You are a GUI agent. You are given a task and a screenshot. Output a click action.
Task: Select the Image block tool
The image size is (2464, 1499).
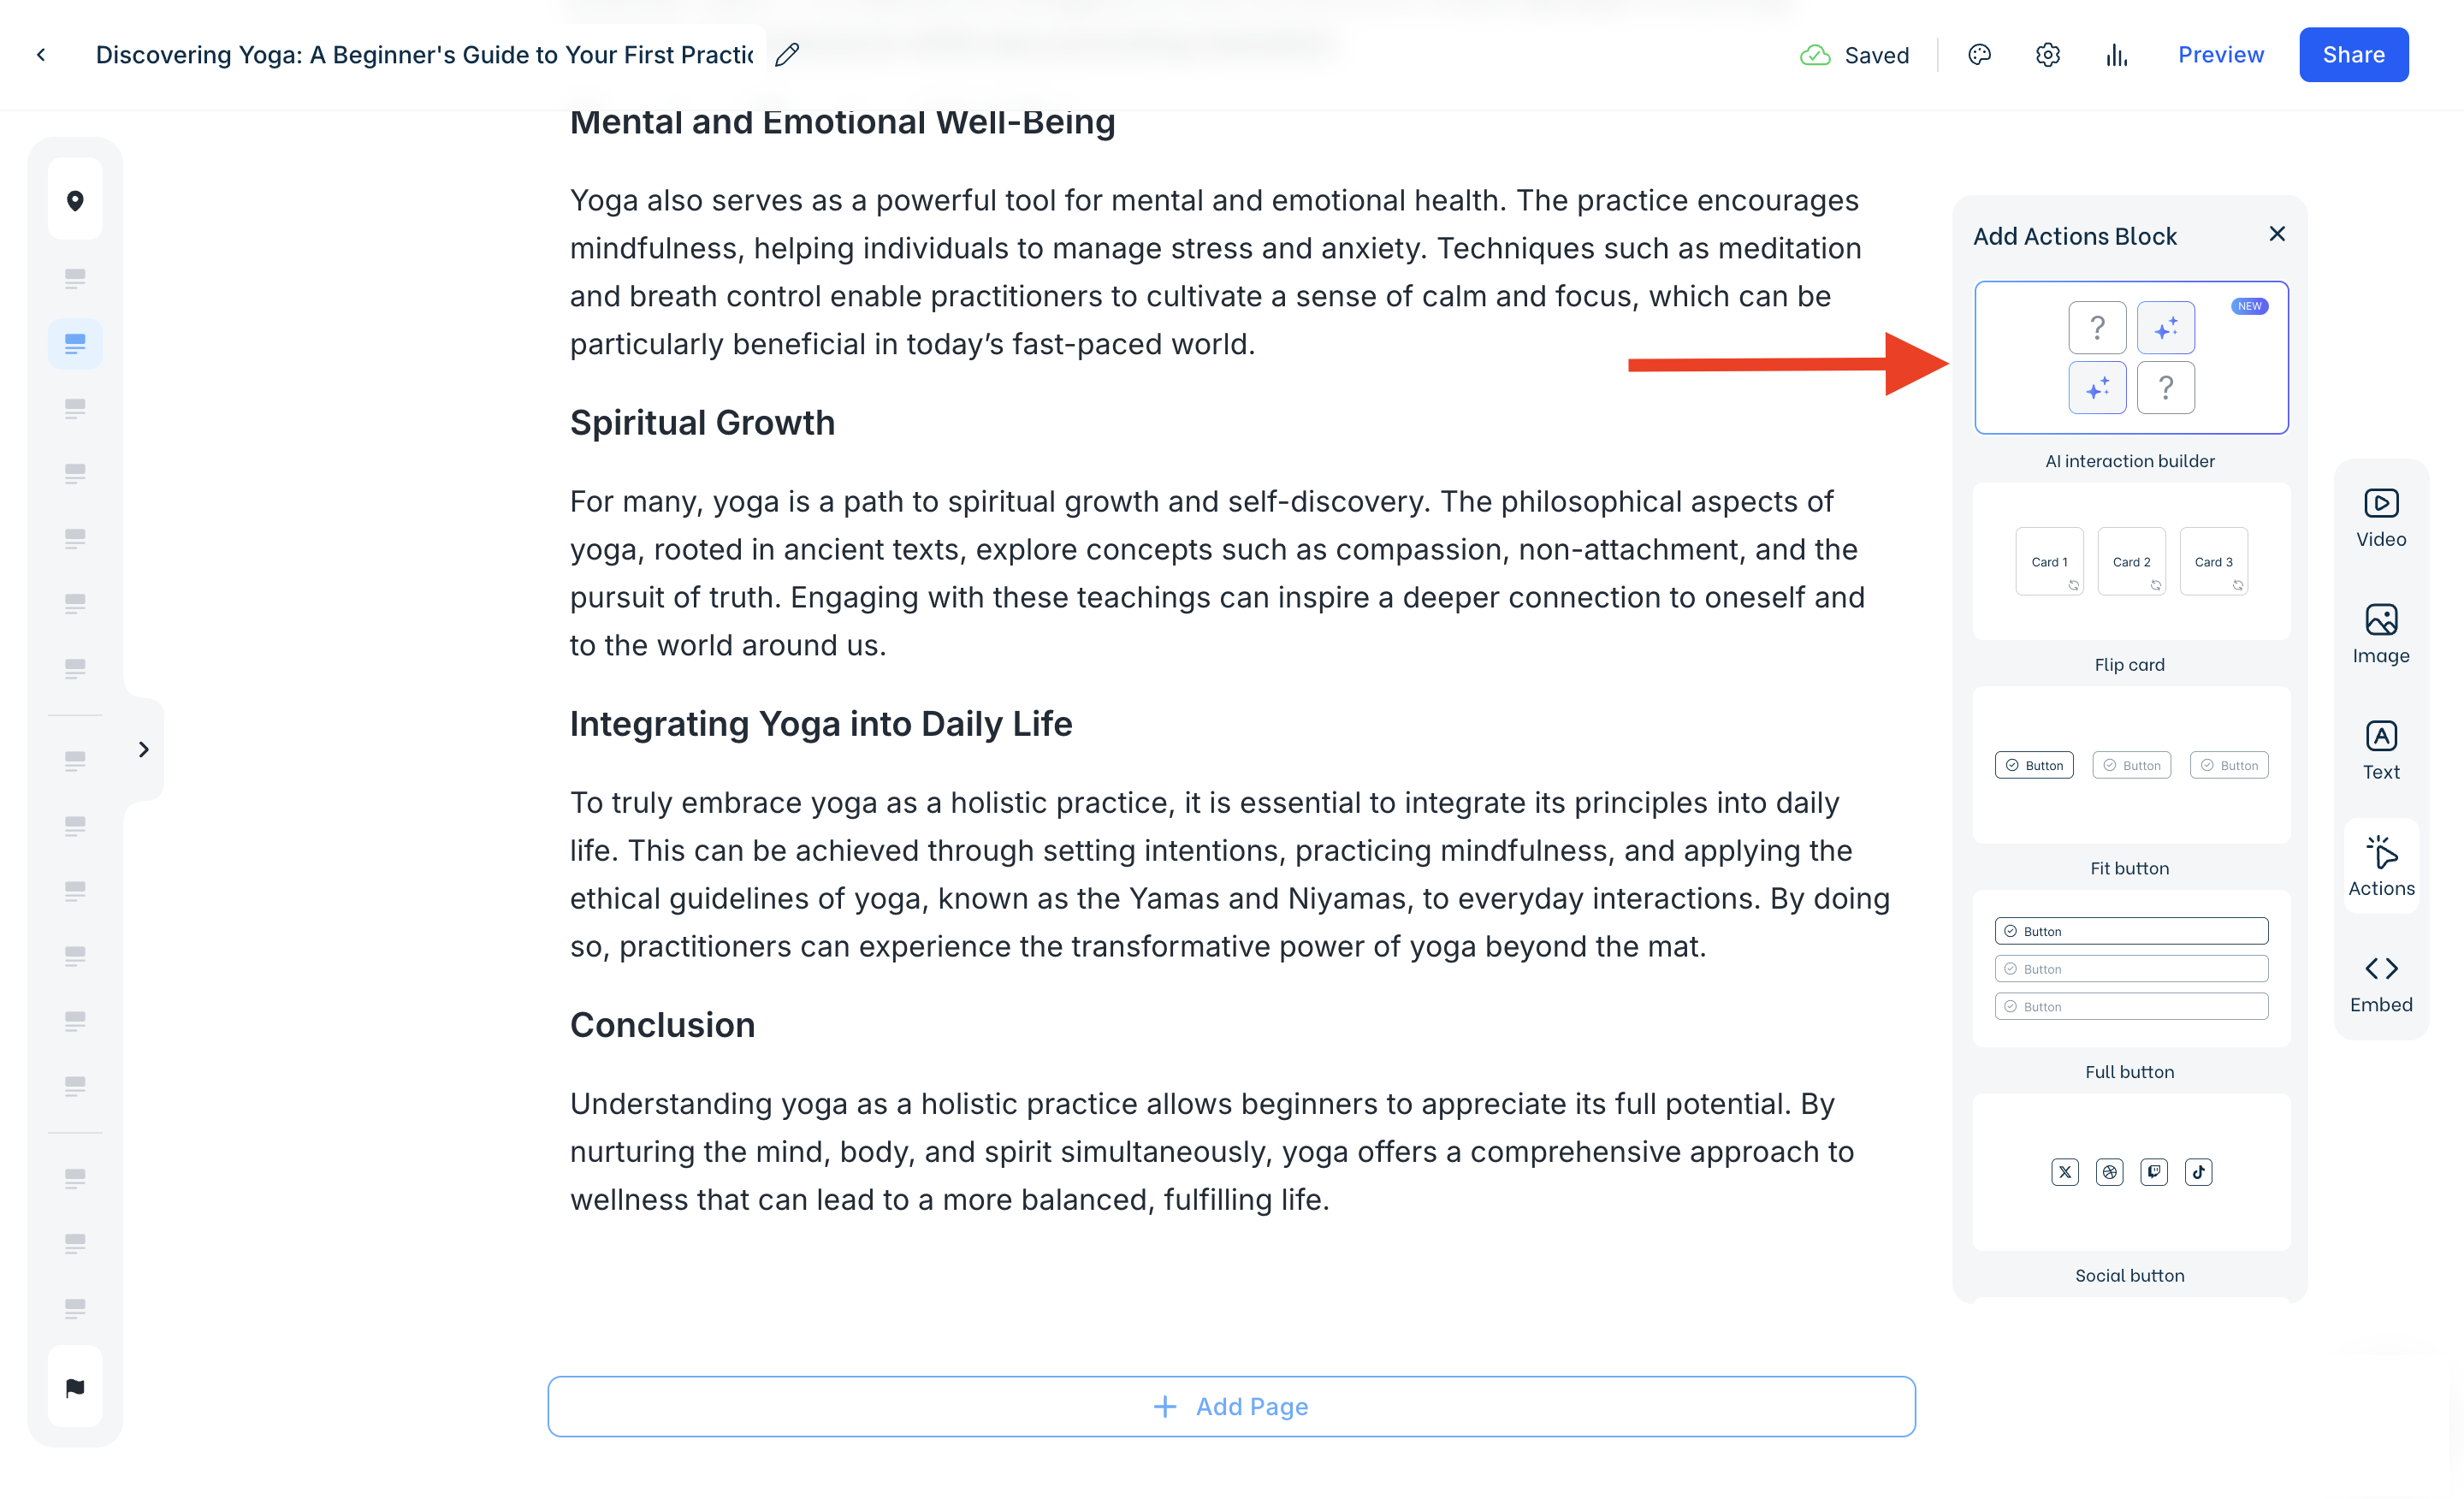[x=2380, y=634]
